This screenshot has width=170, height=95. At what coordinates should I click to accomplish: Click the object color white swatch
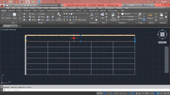tap(122, 14)
